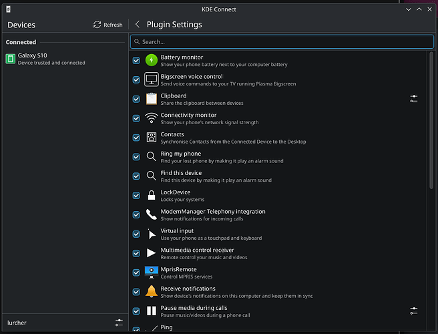Go back from Plugin Settings page

click(x=138, y=25)
